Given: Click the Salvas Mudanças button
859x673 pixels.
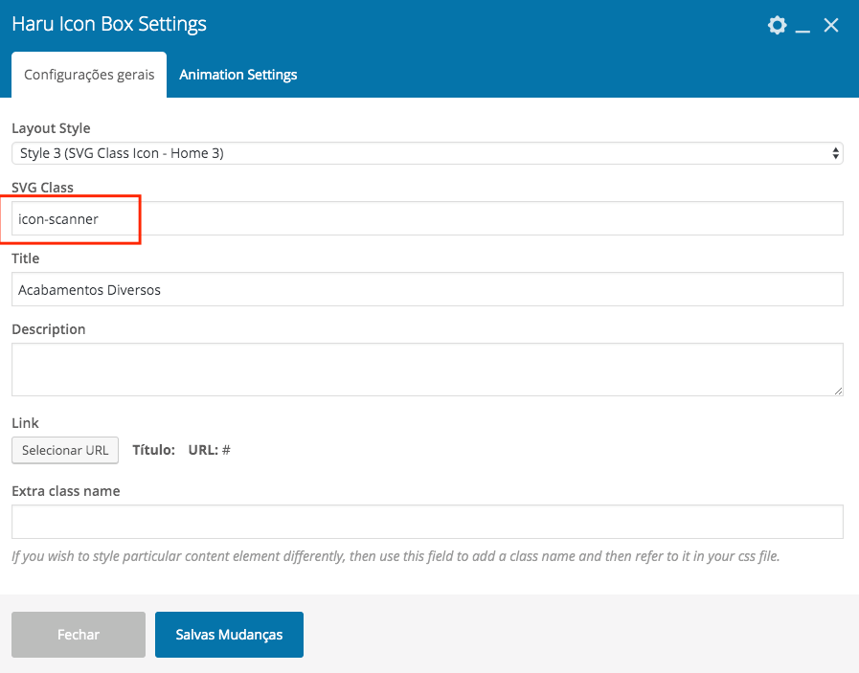Looking at the screenshot, I should 229,635.
